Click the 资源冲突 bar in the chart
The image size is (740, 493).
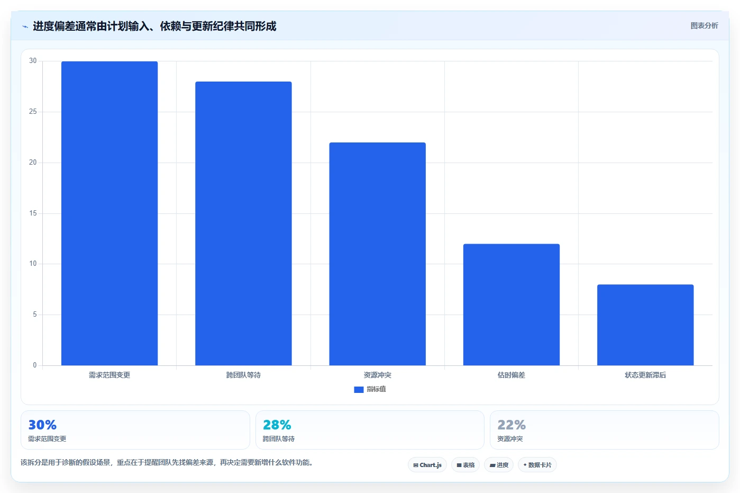(377, 254)
